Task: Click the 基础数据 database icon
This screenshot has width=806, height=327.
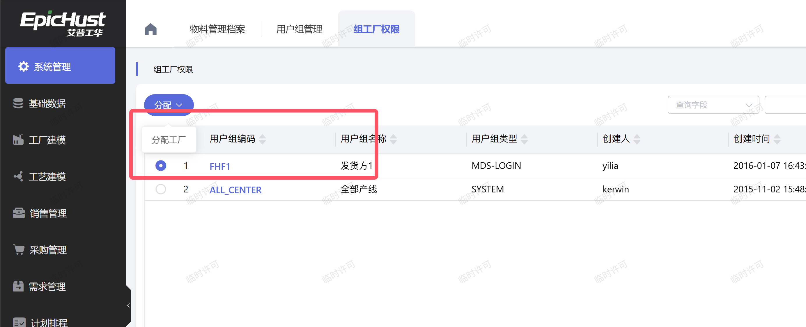Action: click(x=18, y=103)
